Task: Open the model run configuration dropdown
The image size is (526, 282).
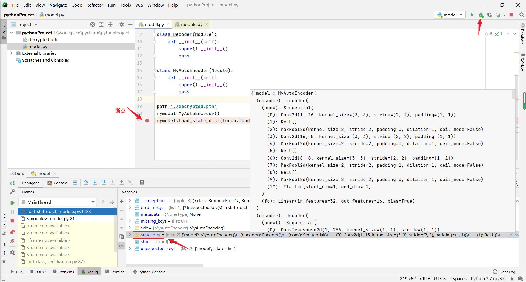Action: click(x=450, y=15)
